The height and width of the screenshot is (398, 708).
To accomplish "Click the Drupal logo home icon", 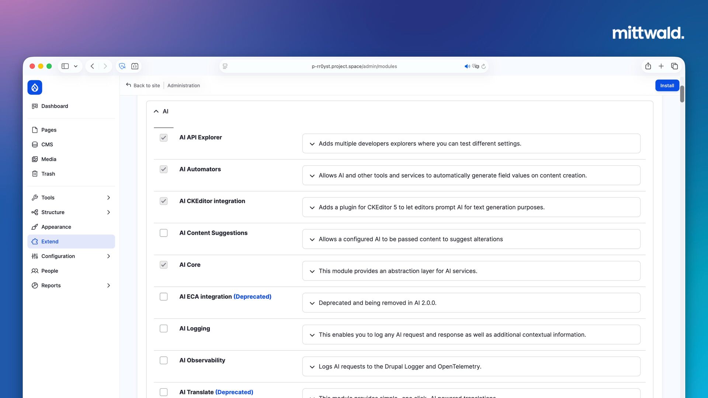I will [x=35, y=87].
